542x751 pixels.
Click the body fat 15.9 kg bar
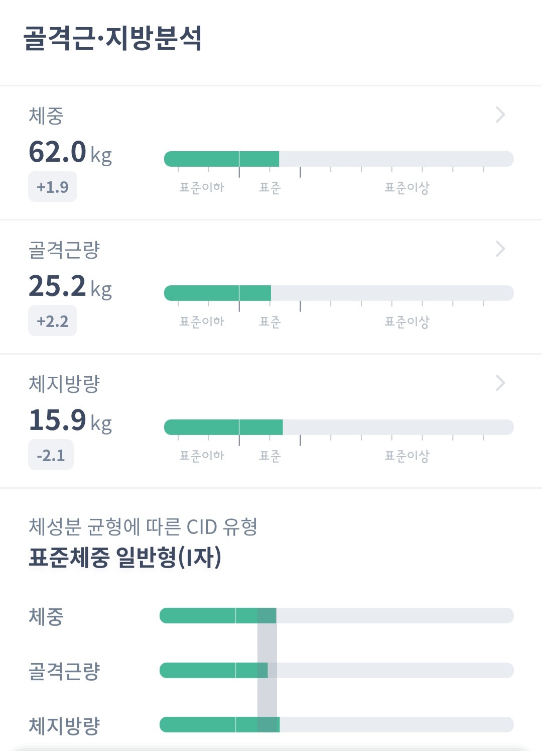338,427
